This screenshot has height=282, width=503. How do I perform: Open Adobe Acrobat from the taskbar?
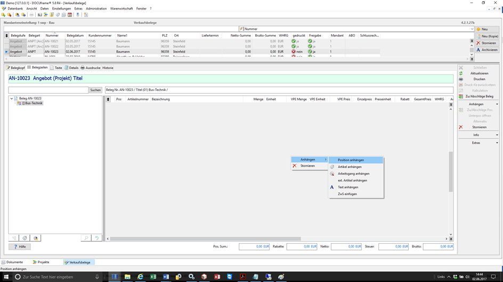(x=242, y=277)
